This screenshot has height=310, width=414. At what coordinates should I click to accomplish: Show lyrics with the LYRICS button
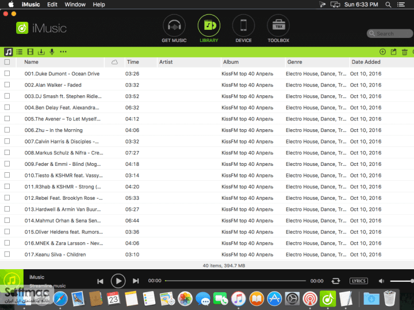(x=359, y=281)
